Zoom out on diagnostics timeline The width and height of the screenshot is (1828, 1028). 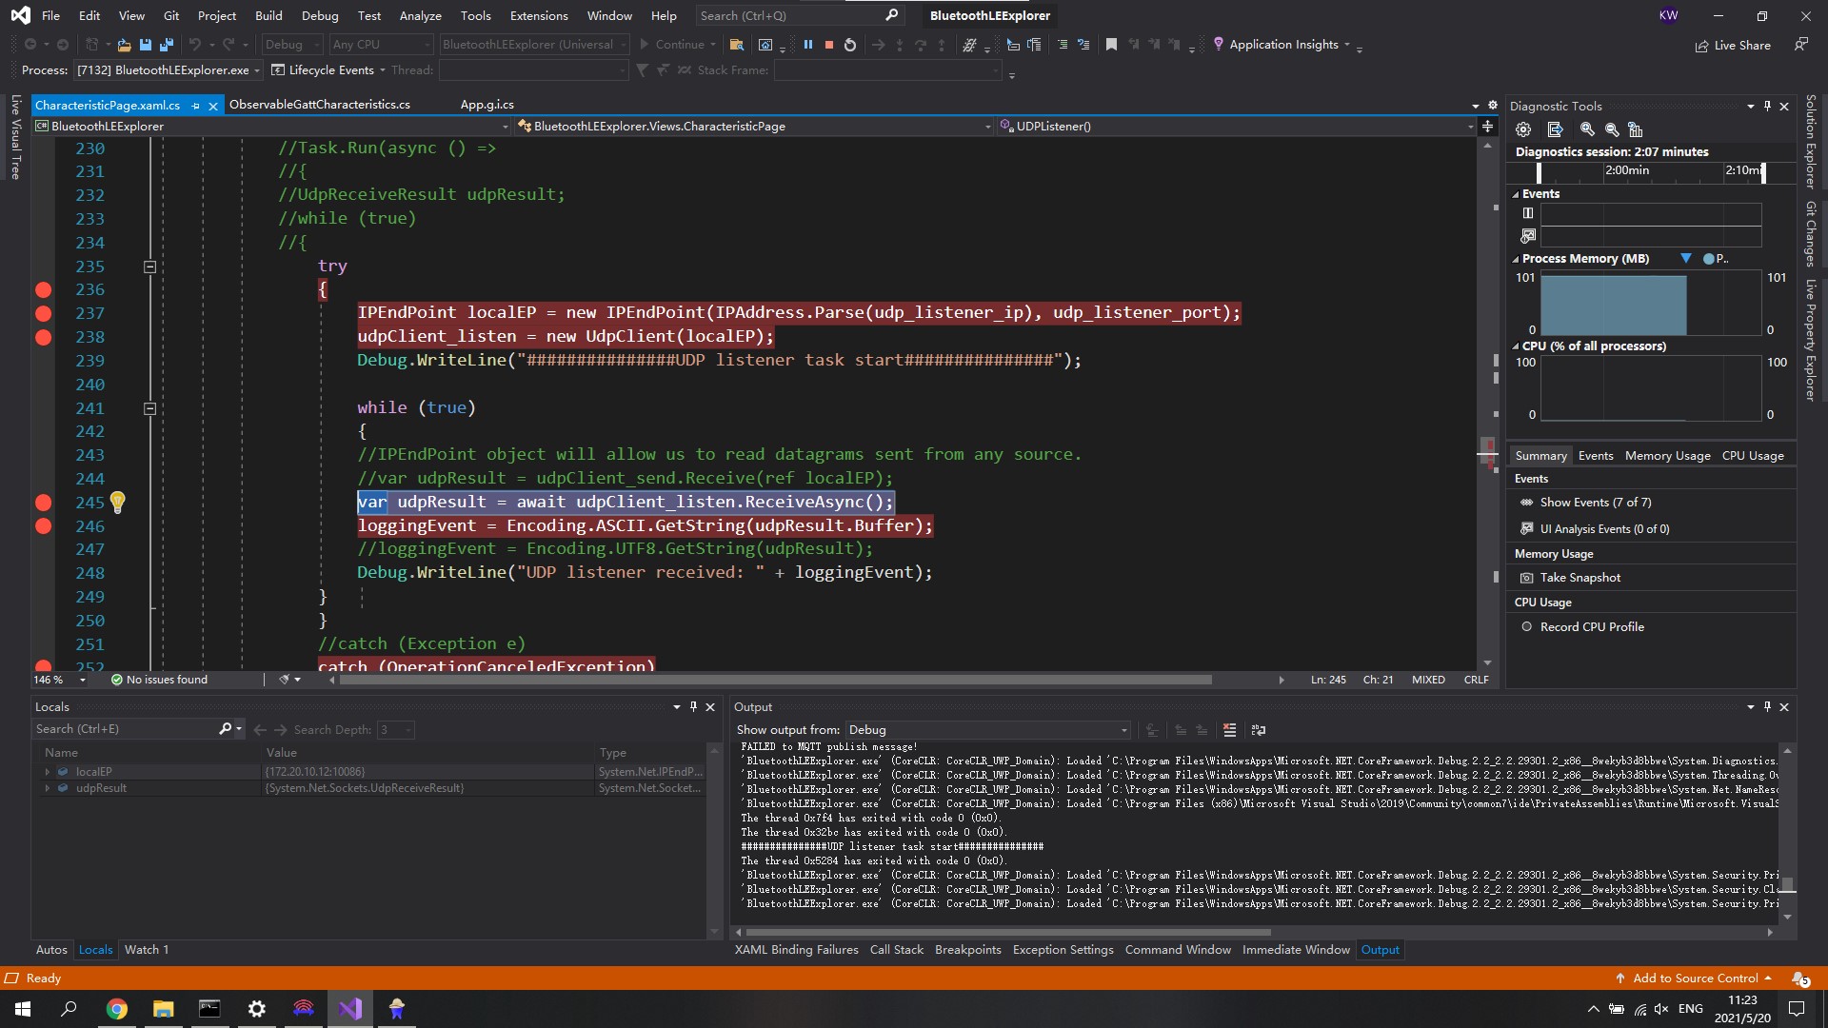tap(1612, 129)
